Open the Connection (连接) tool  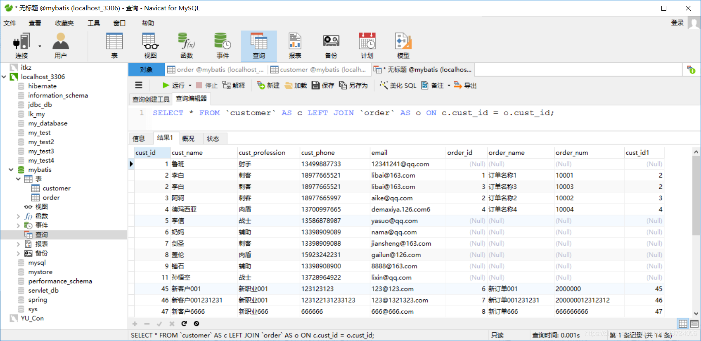(21, 45)
